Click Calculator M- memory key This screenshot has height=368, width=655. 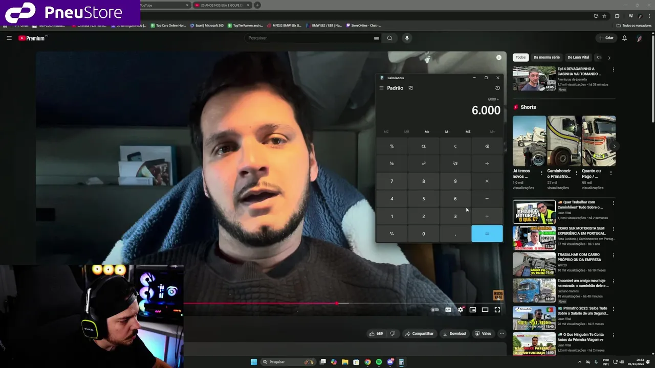coord(448,132)
